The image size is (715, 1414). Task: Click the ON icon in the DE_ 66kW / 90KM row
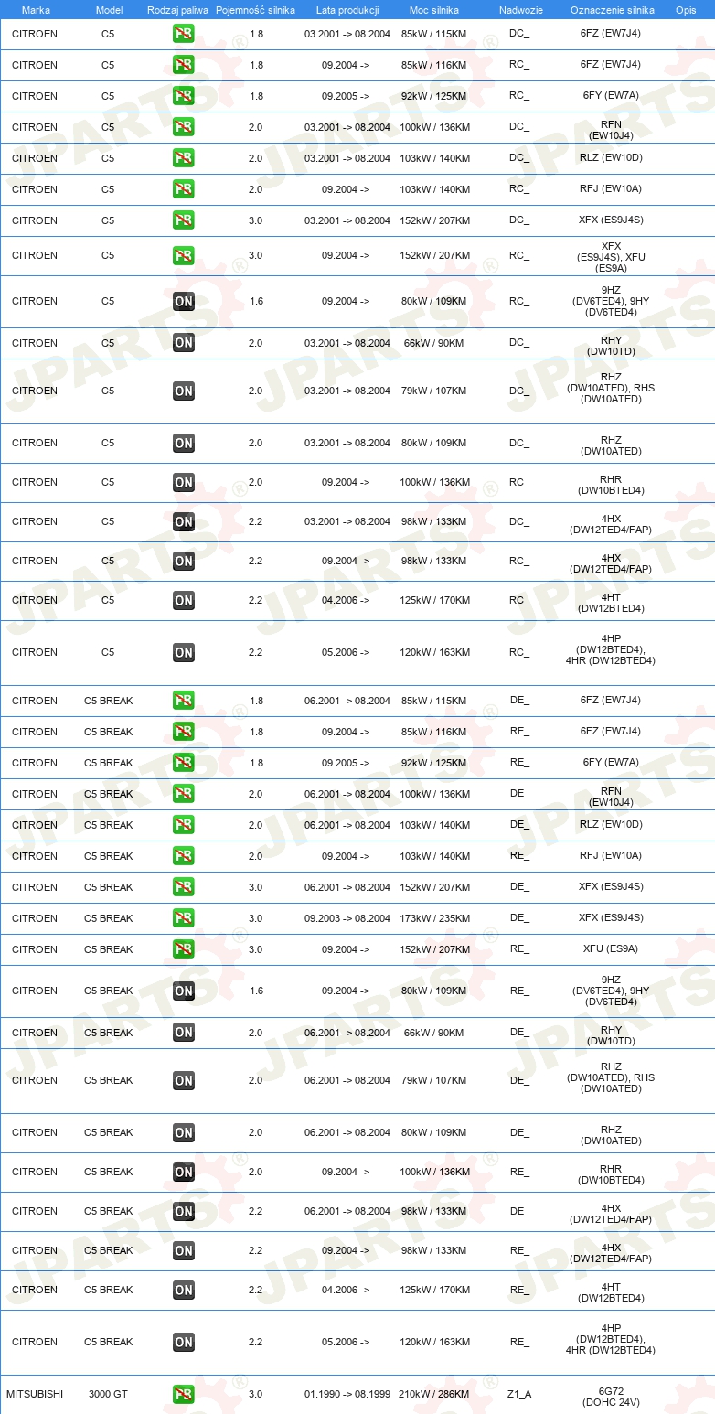click(183, 1033)
